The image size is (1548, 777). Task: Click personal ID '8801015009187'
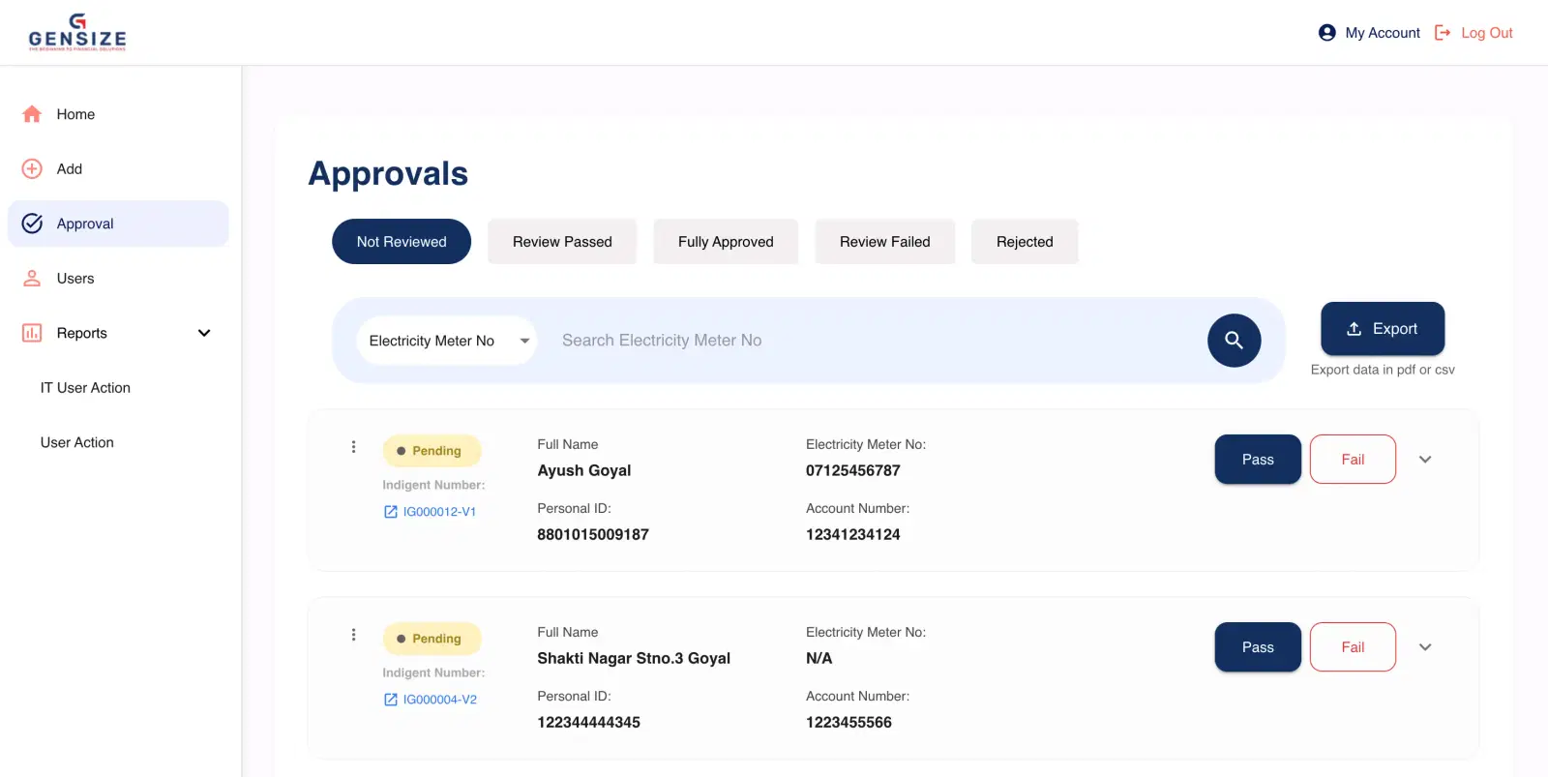click(x=593, y=535)
